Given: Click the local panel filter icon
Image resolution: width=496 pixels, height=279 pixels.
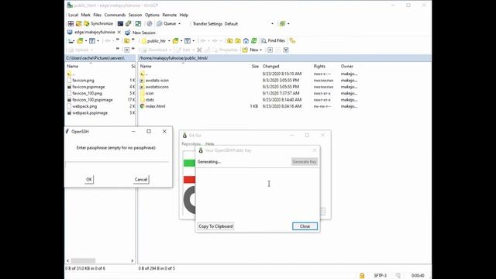Looking at the screenshot, I should pyautogui.click(x=92, y=41).
